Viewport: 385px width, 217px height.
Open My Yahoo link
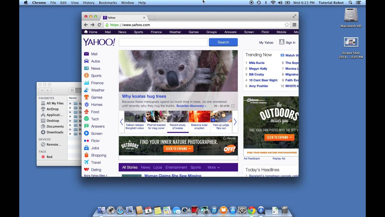point(266,42)
